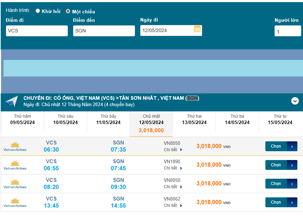Click the paper airplane flight icon
303x221 pixels.
pos(11,101)
